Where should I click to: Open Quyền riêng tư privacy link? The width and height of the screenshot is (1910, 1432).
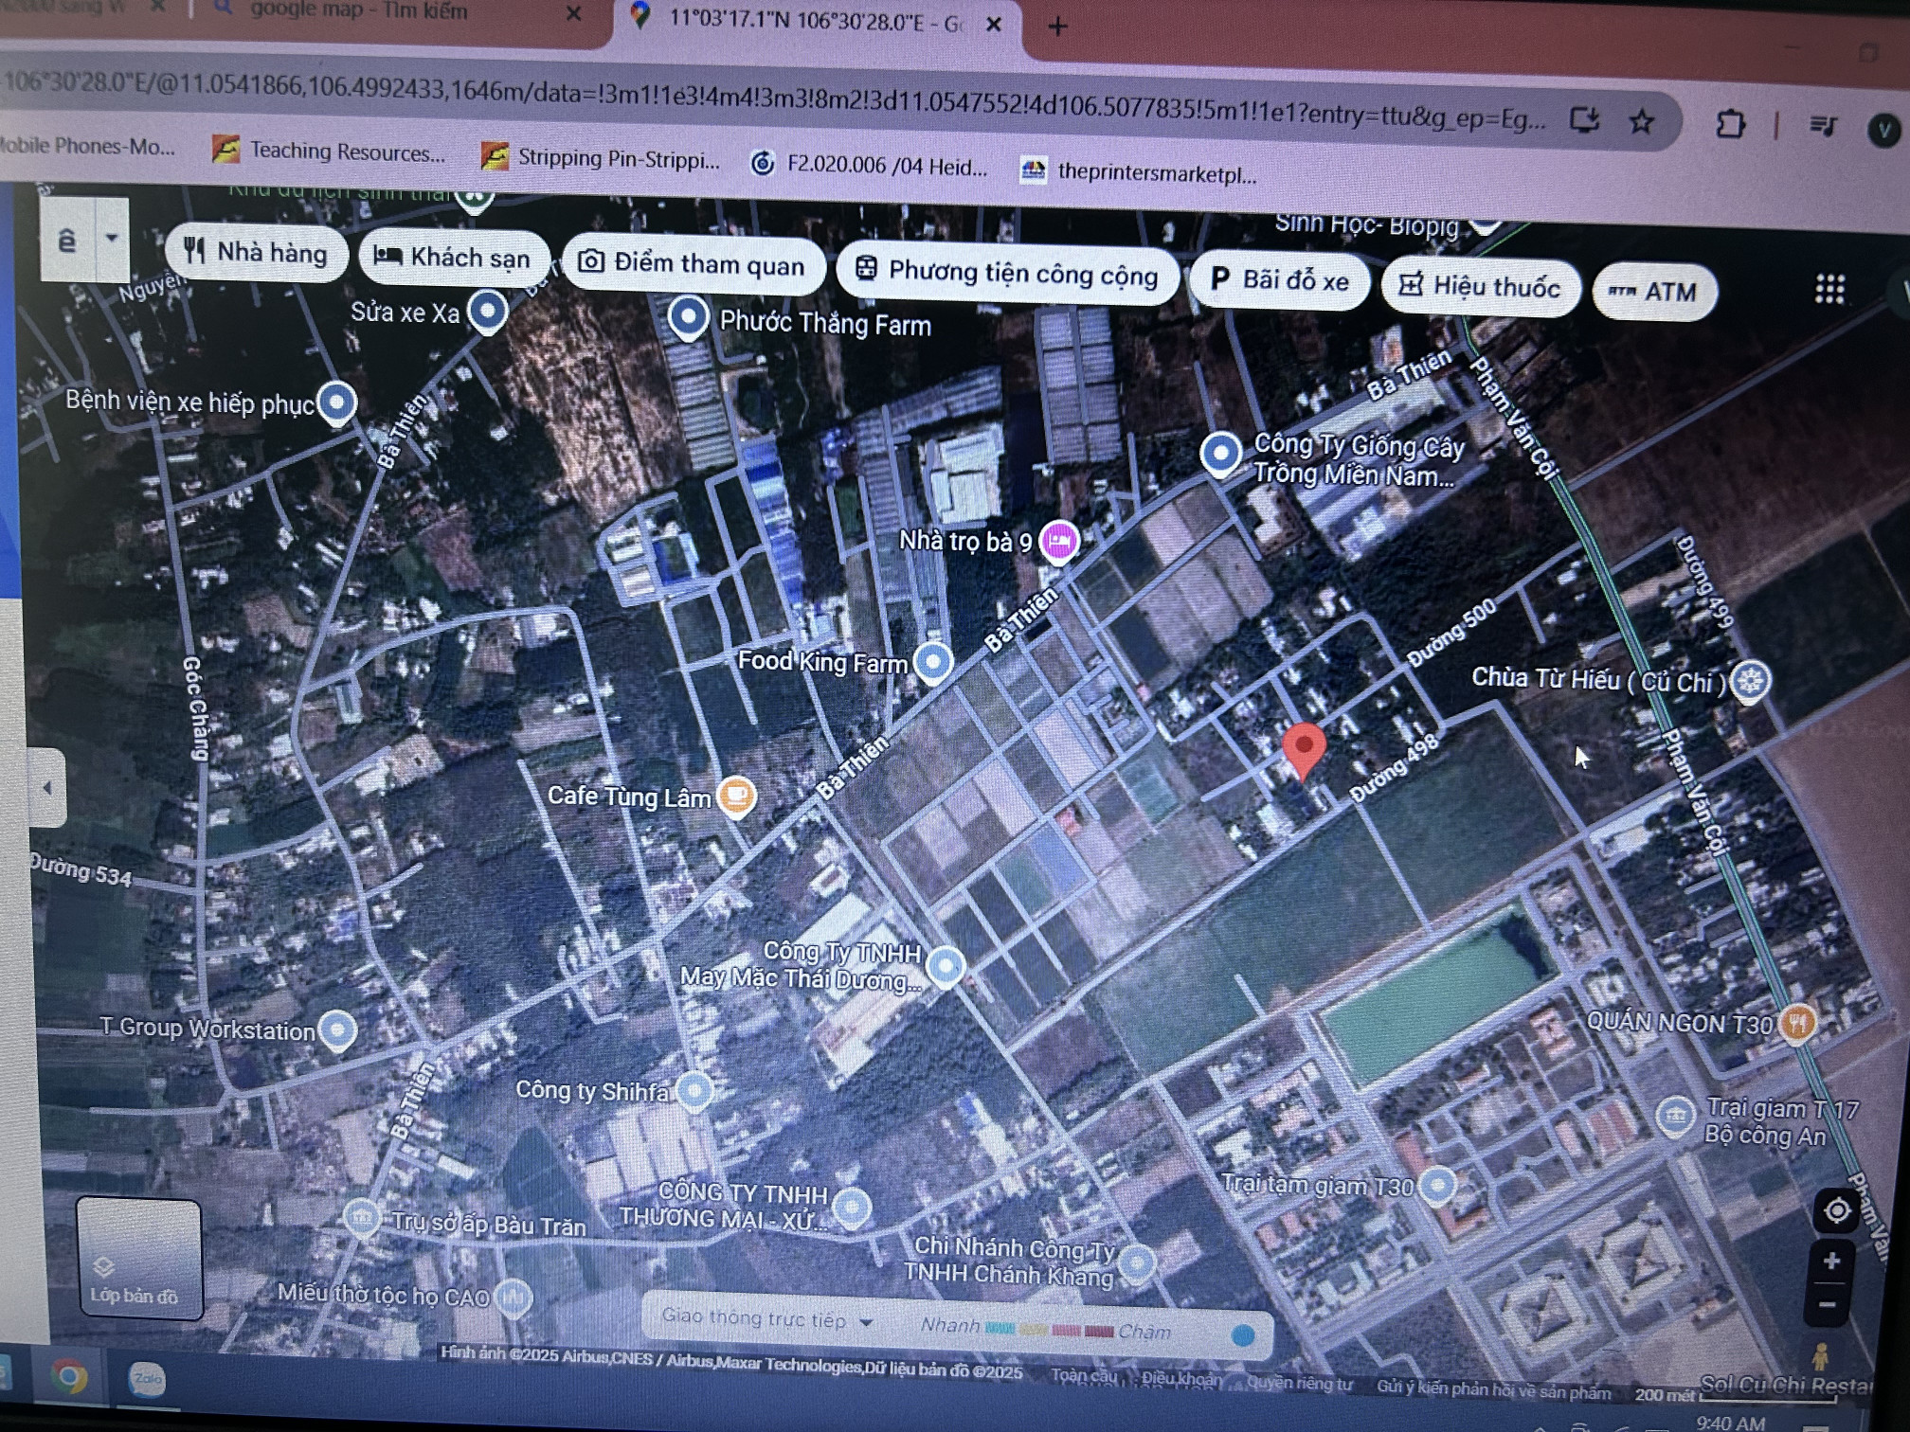[x=1300, y=1384]
